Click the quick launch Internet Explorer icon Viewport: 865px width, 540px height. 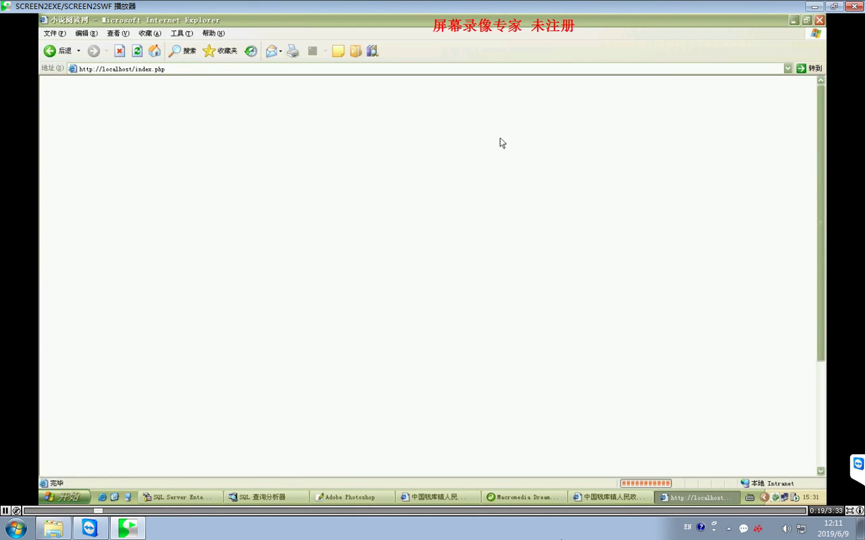tap(102, 497)
